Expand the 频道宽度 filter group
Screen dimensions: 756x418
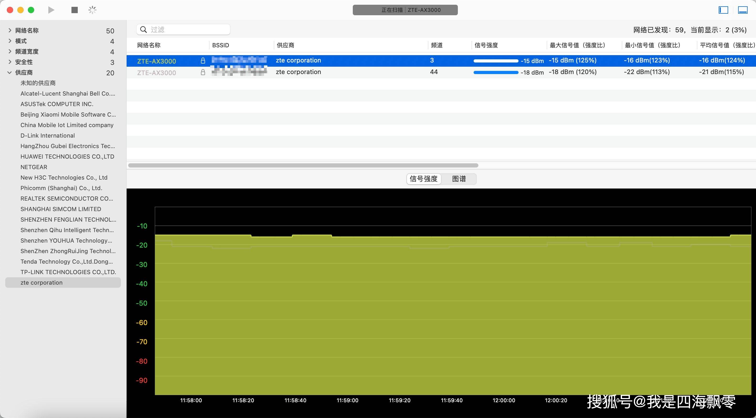10,52
